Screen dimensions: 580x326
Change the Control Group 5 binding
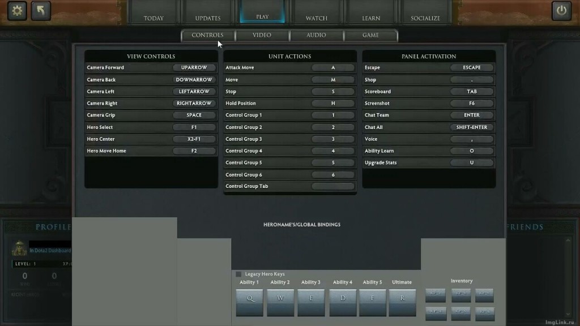click(333, 163)
